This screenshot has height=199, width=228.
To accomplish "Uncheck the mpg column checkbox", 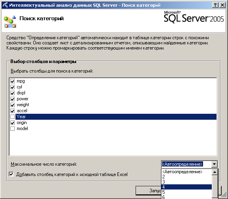I will coord(13,81).
